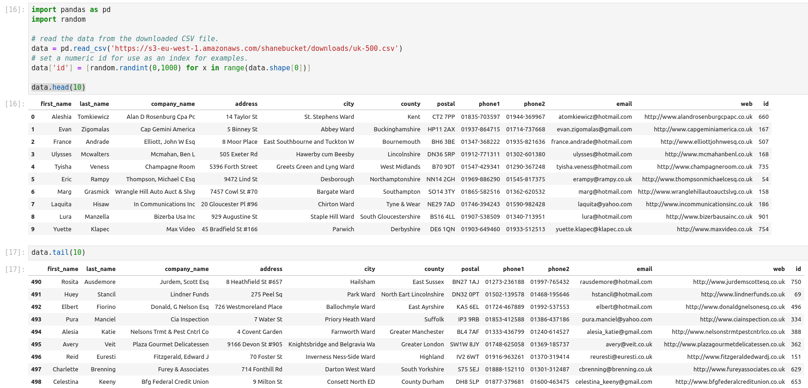This screenshot has height=388, width=808.
Task: Click the http://www.maxvideo.co.uk web address
Action: coord(714,229)
